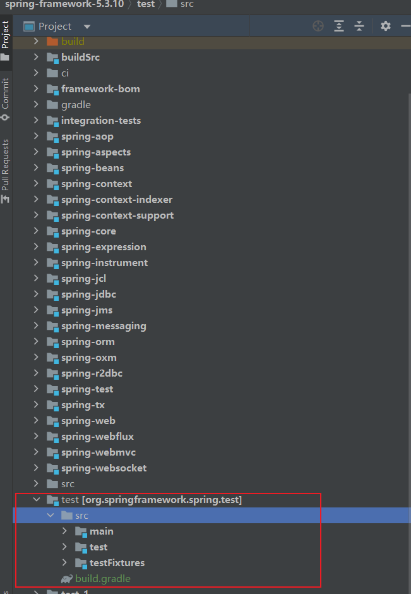Collapse the test module tree node
Image resolution: width=411 pixels, height=594 pixels.
point(37,500)
